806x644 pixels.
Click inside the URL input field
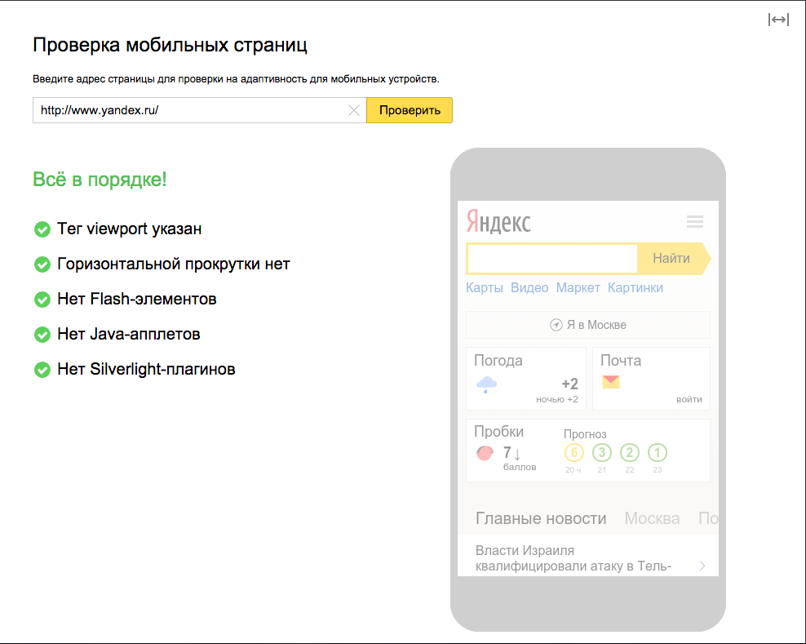pyautogui.click(x=188, y=110)
